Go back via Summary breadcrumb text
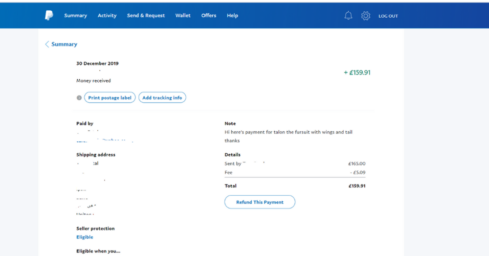The image size is (489, 256). click(64, 44)
